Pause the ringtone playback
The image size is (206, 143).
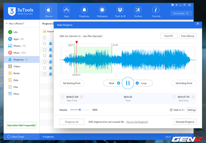point(128,83)
